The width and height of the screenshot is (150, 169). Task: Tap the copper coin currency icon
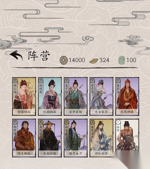(64, 60)
